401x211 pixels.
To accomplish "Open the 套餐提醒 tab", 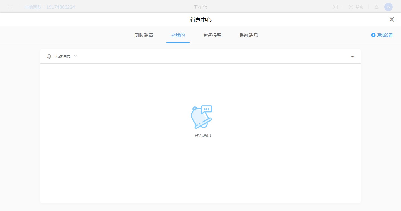I will click(212, 35).
